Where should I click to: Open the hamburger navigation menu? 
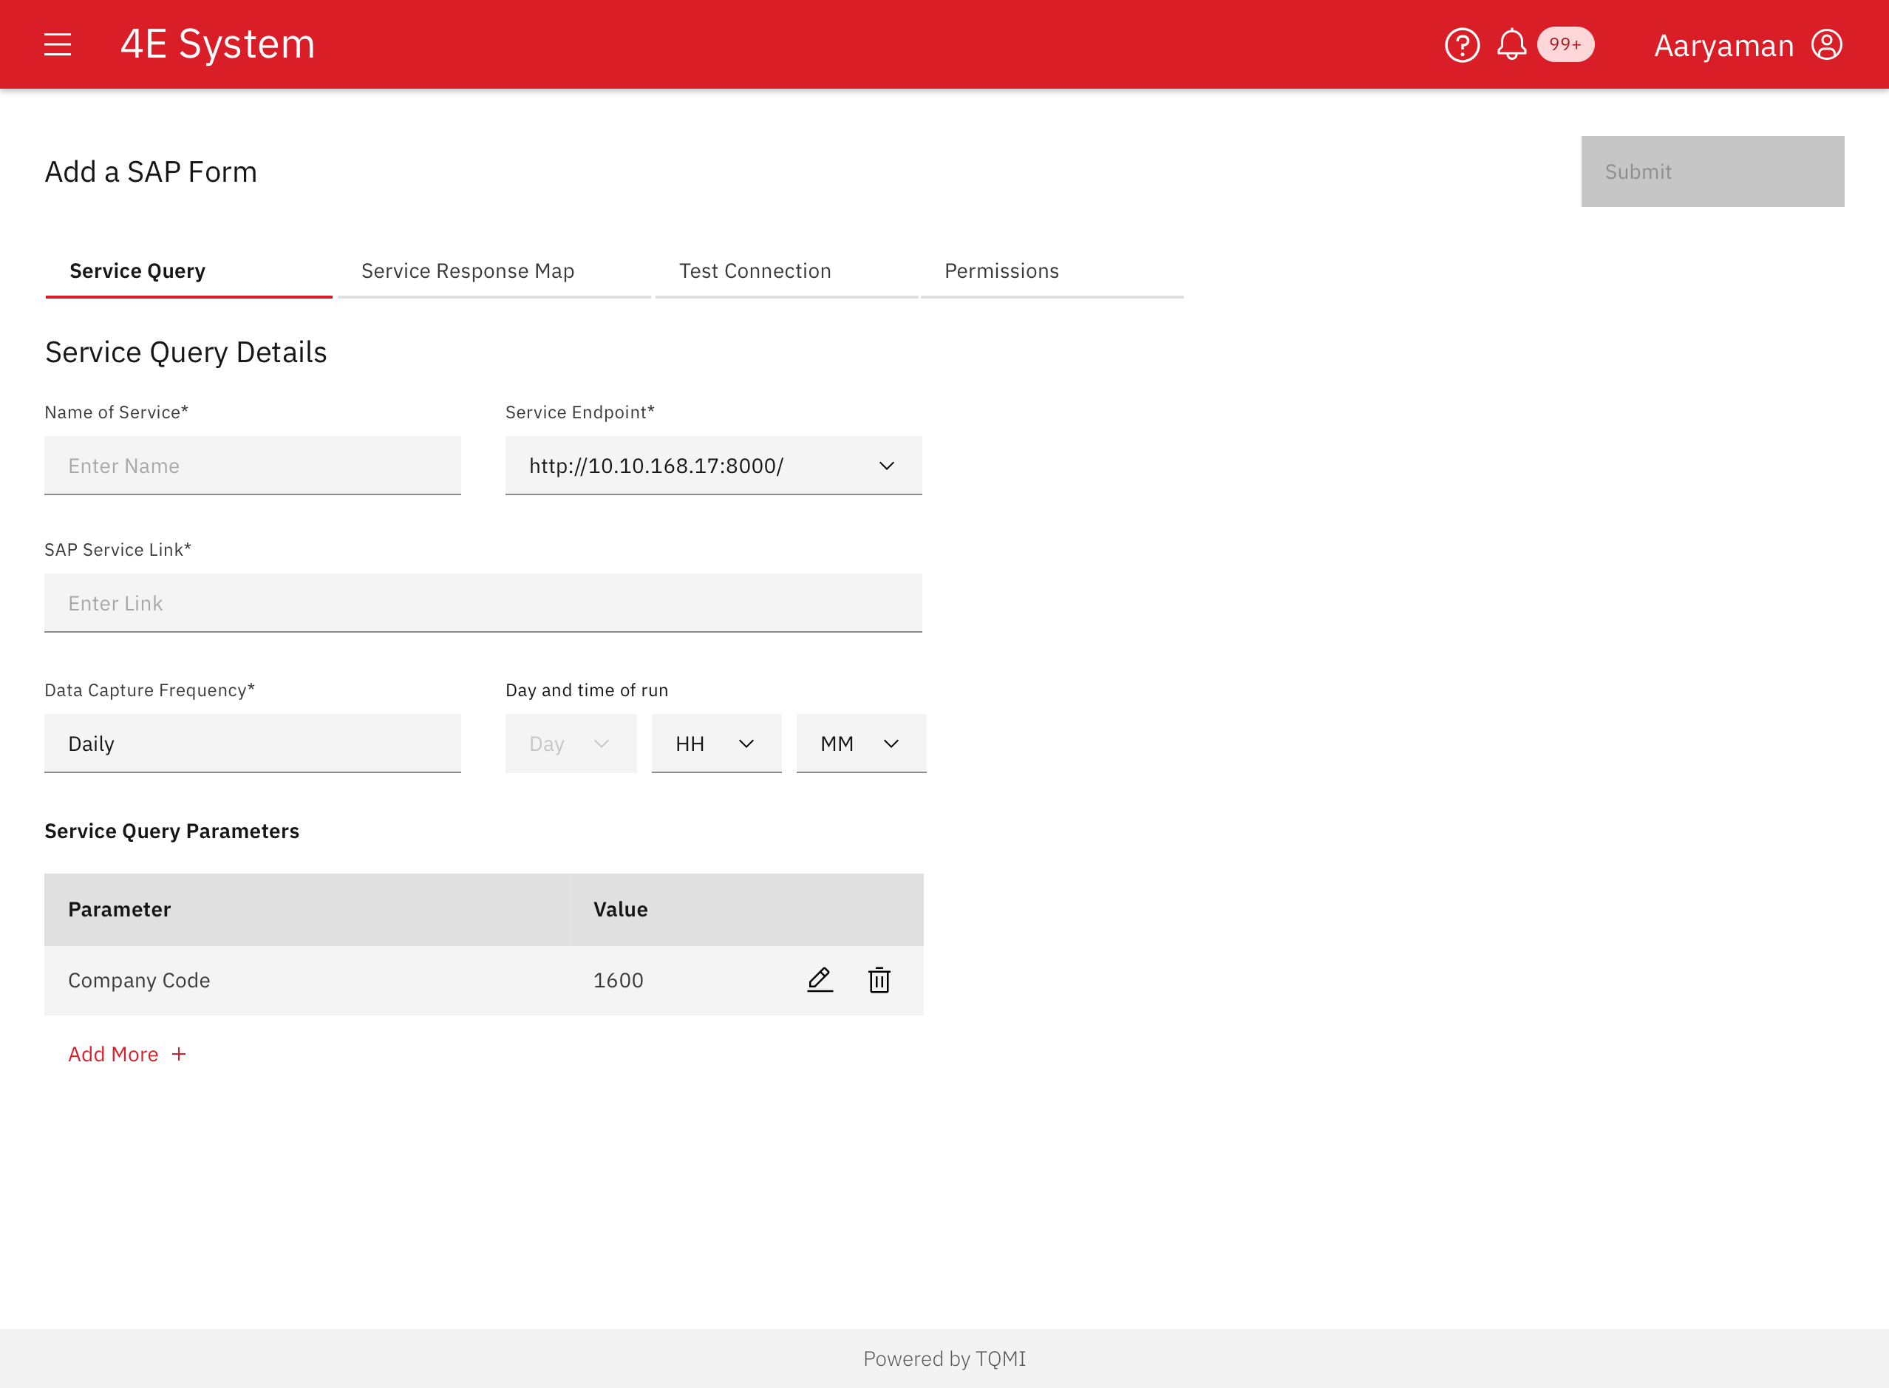(57, 44)
